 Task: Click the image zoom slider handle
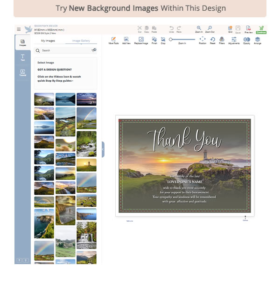tap(171, 40)
